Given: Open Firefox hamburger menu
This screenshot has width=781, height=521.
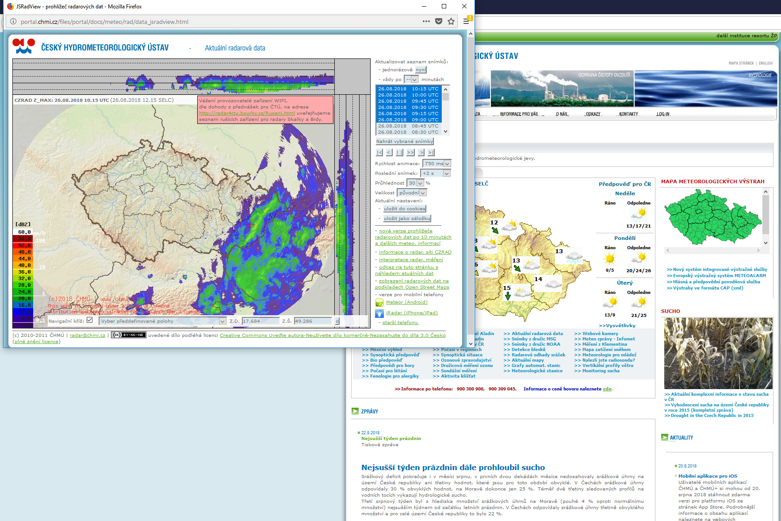Looking at the screenshot, I should [466, 21].
